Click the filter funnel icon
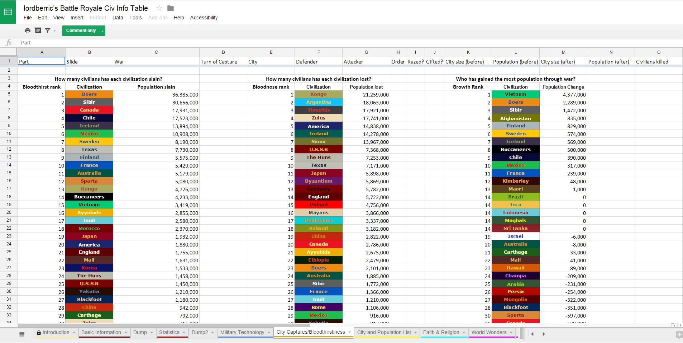This screenshot has height=343, width=683. point(47,30)
